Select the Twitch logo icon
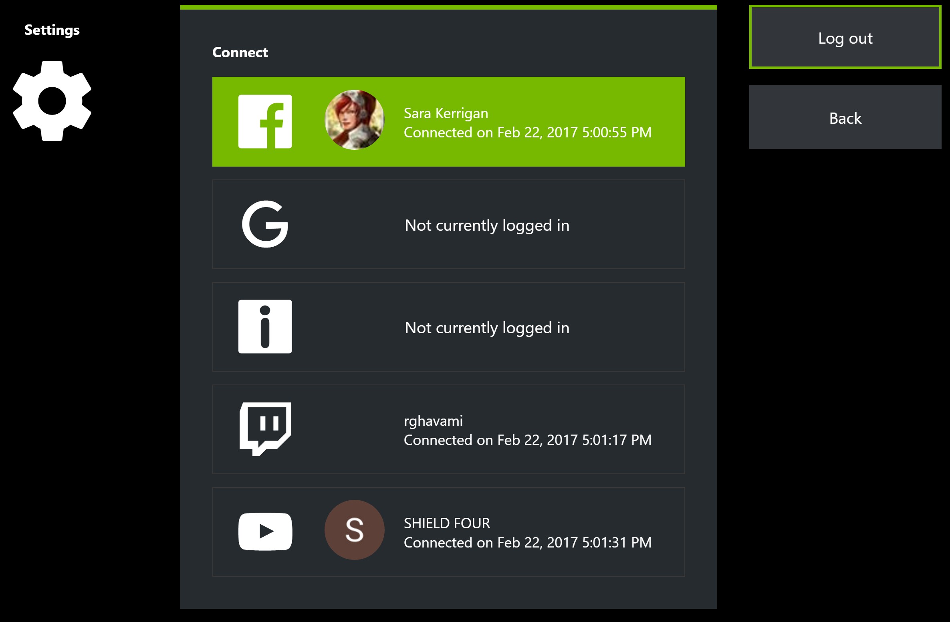Image resolution: width=950 pixels, height=622 pixels. click(265, 429)
